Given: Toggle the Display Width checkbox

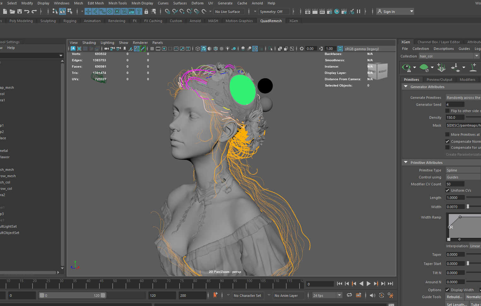Looking at the screenshot, I should tap(447, 290).
